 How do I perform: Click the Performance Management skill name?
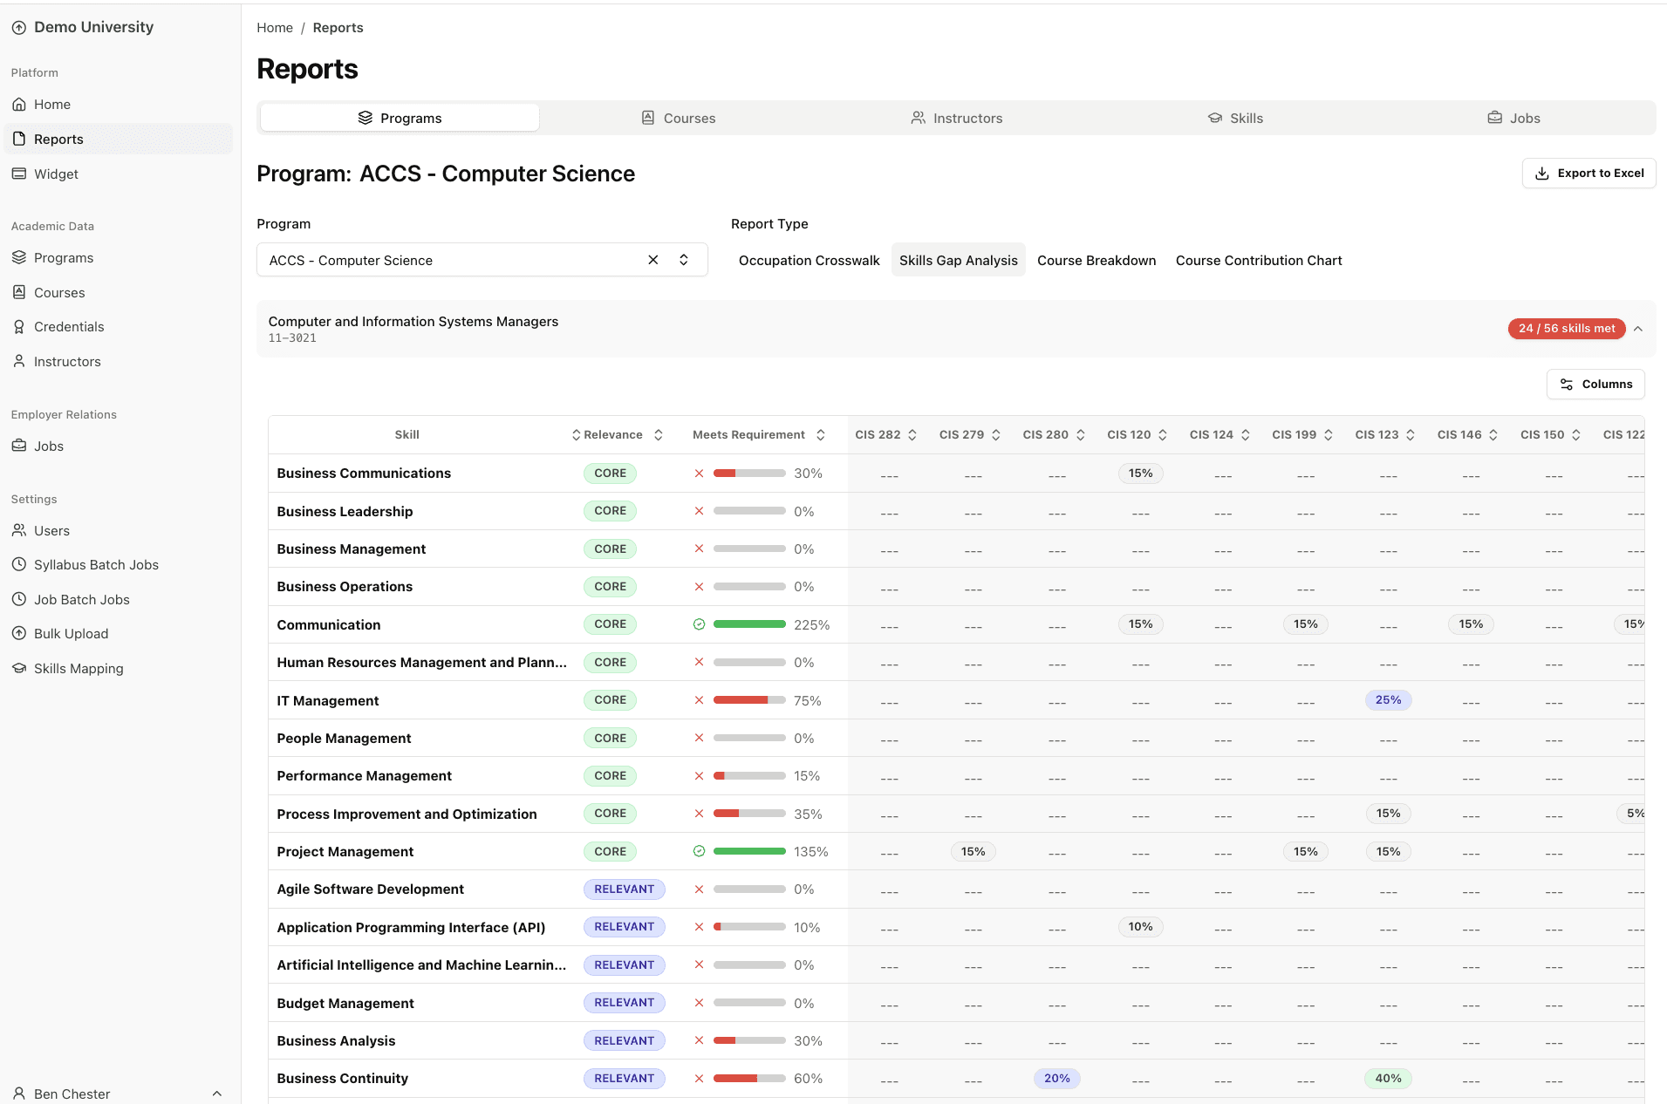(x=364, y=776)
